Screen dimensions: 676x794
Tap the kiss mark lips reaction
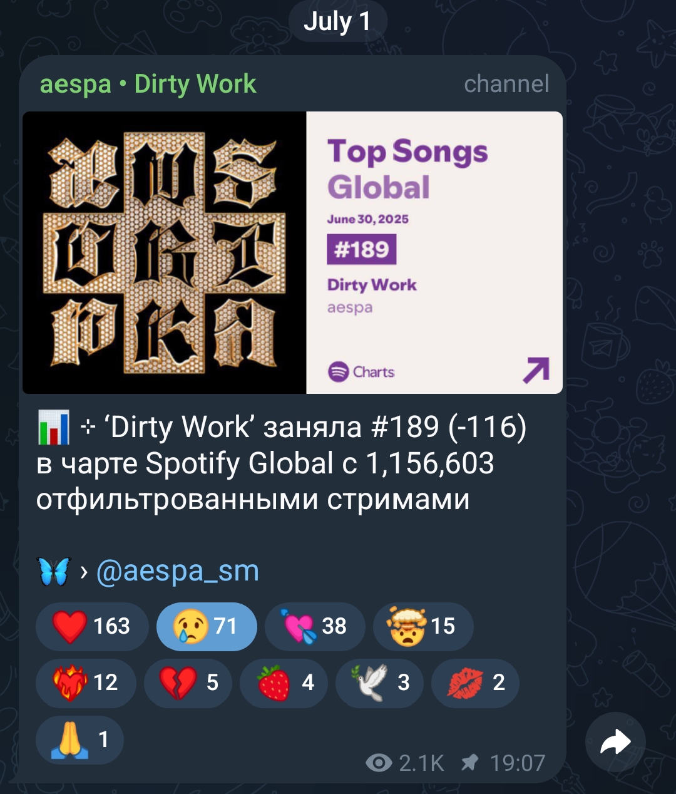coord(476,683)
